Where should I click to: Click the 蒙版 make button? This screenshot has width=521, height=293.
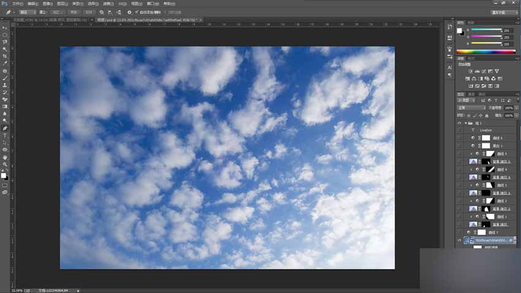pos(74,12)
